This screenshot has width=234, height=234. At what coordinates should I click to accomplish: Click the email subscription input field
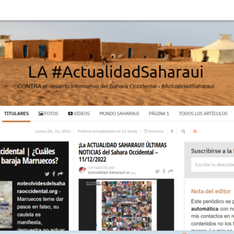click(x=213, y=164)
